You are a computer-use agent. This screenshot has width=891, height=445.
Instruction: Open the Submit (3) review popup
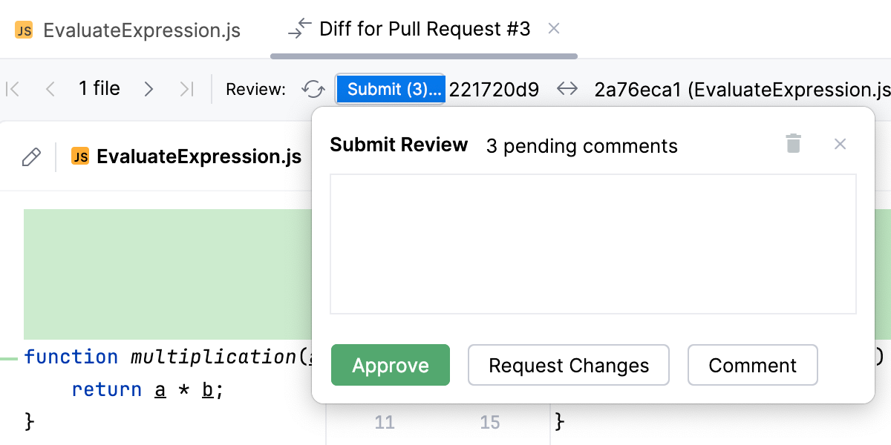pos(391,89)
